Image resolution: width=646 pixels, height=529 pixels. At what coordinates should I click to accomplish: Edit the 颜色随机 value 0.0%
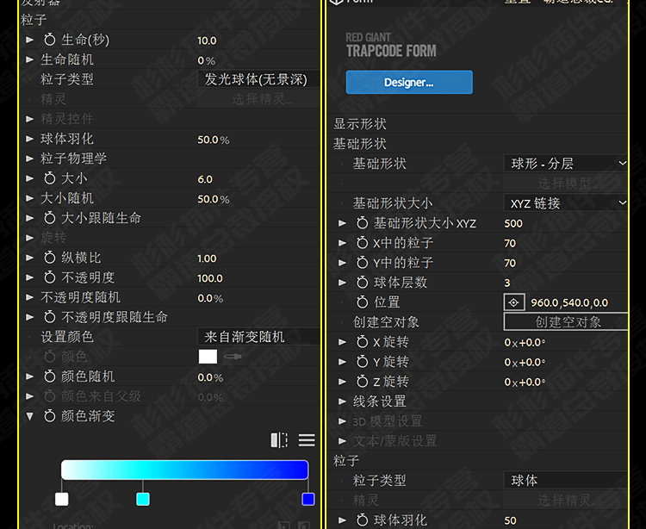coord(210,377)
